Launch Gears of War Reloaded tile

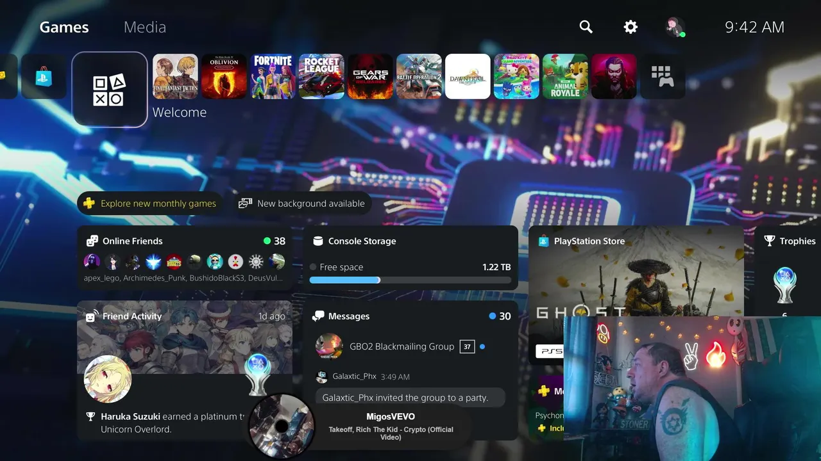[x=370, y=76]
